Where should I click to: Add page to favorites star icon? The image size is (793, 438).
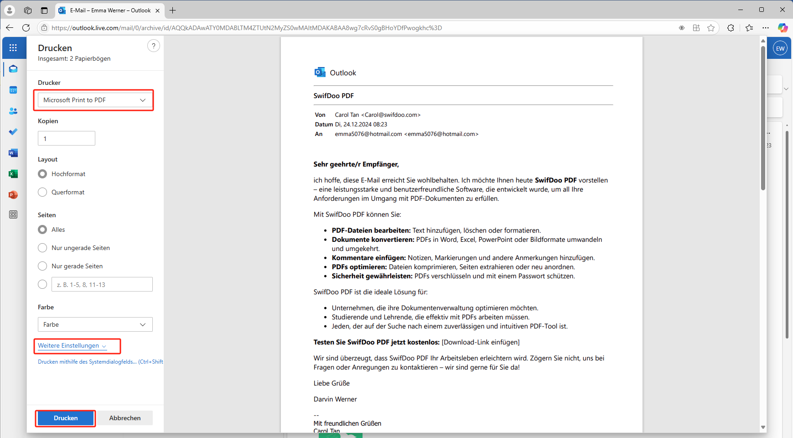(711, 28)
